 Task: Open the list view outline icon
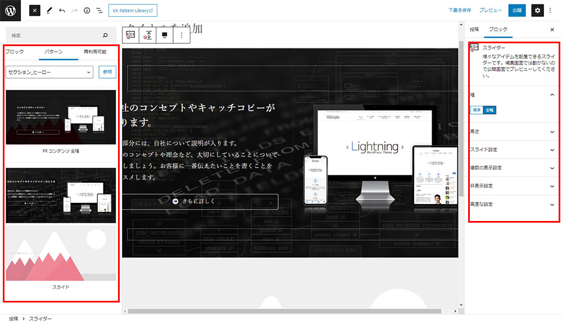point(101,10)
